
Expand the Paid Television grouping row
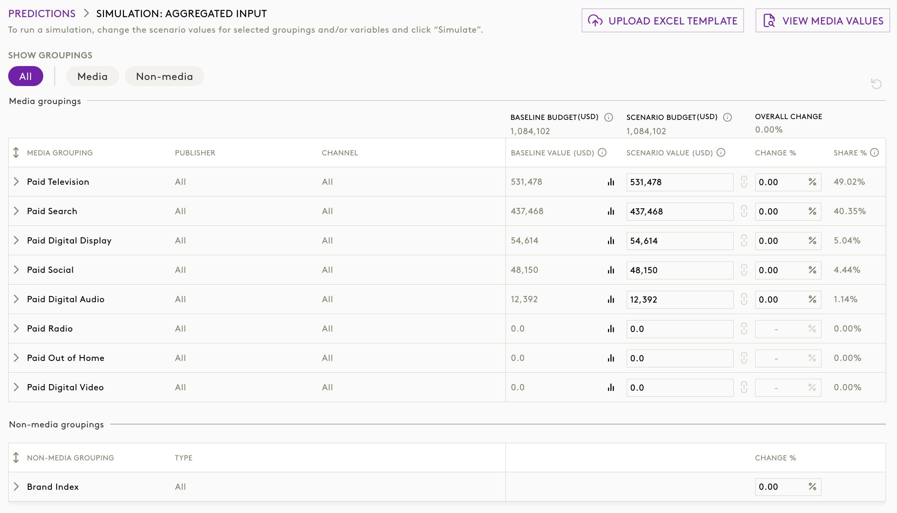tap(16, 182)
